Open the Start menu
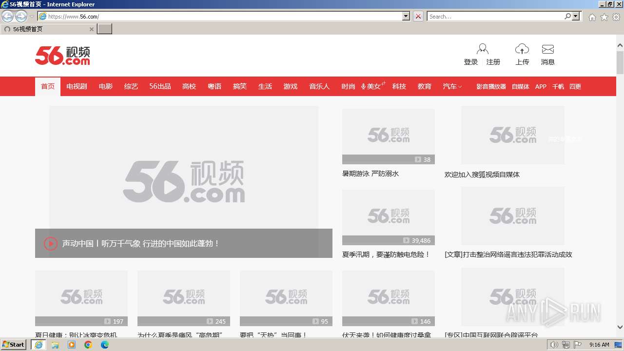624x351 pixels. pyautogui.click(x=13, y=345)
